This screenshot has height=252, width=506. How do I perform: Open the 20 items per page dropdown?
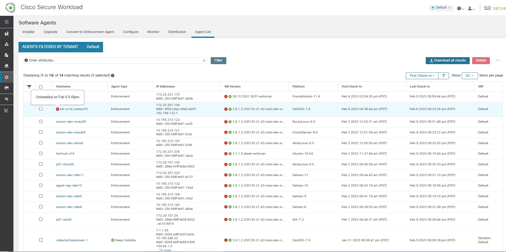470,76
